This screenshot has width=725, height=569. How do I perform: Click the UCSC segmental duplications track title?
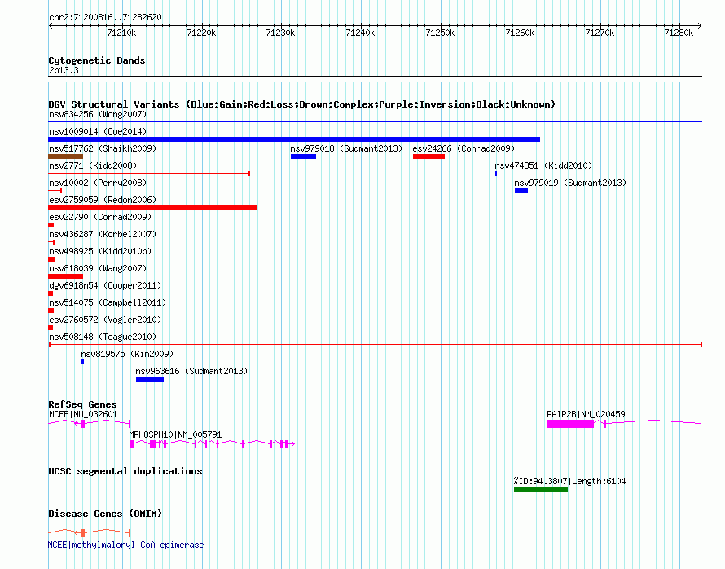125,471
